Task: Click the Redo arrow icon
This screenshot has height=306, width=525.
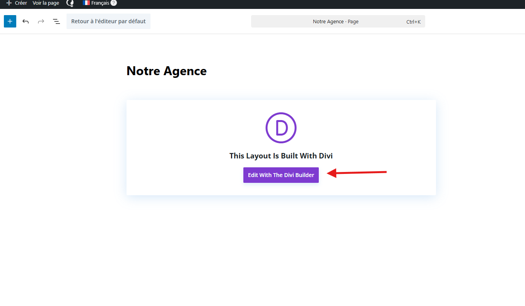Action: click(41, 21)
